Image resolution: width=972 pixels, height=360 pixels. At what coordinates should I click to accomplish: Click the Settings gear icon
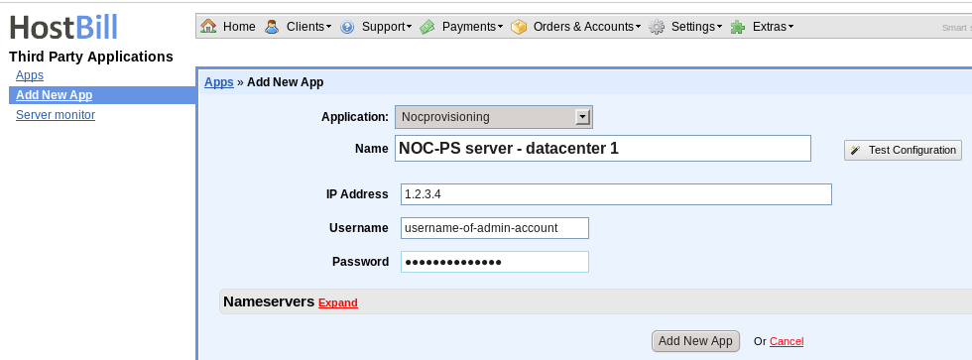tap(657, 27)
